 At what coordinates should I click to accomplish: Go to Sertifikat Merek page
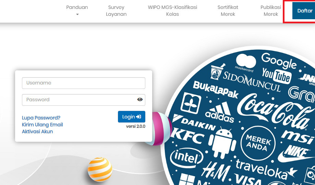tap(228, 11)
